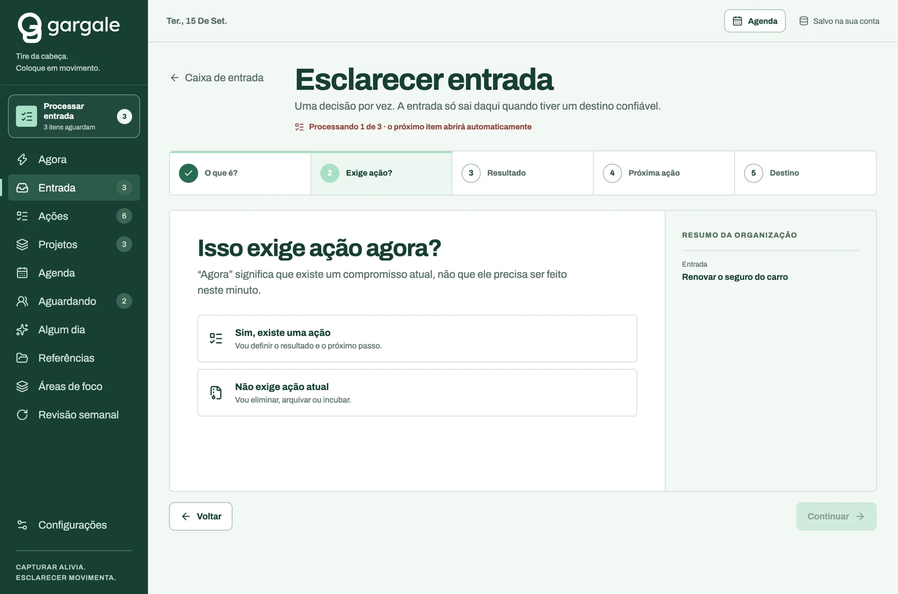Click the Áreas de foco stack icon
Screen dimensions: 898x594
click(x=22, y=386)
